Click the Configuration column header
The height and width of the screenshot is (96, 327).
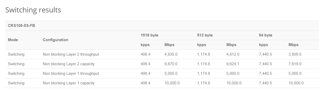coord(55,40)
